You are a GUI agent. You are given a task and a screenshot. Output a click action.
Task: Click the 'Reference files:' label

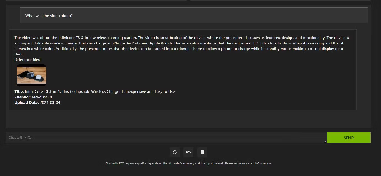tap(28, 60)
